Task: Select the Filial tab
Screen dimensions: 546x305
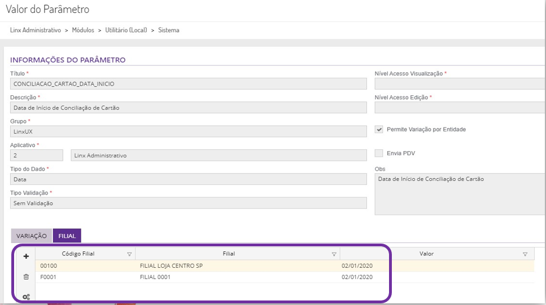Action: [x=67, y=236]
